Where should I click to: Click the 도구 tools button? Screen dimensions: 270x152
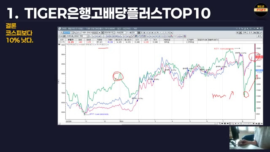[251, 33]
